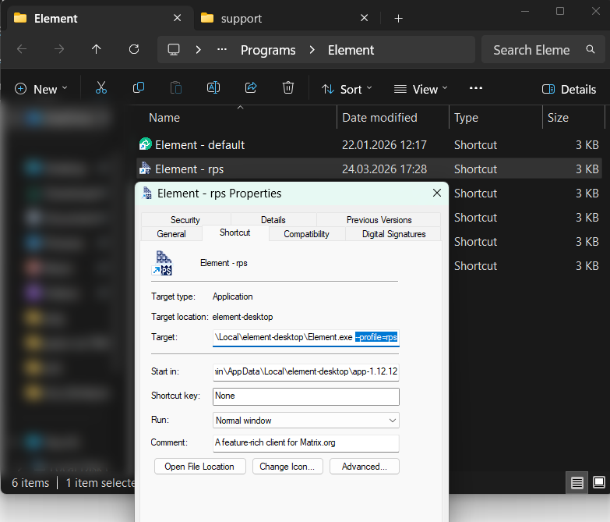This screenshot has width=610, height=522.
Task: Click the Share icon in toolbar
Action: coord(251,89)
